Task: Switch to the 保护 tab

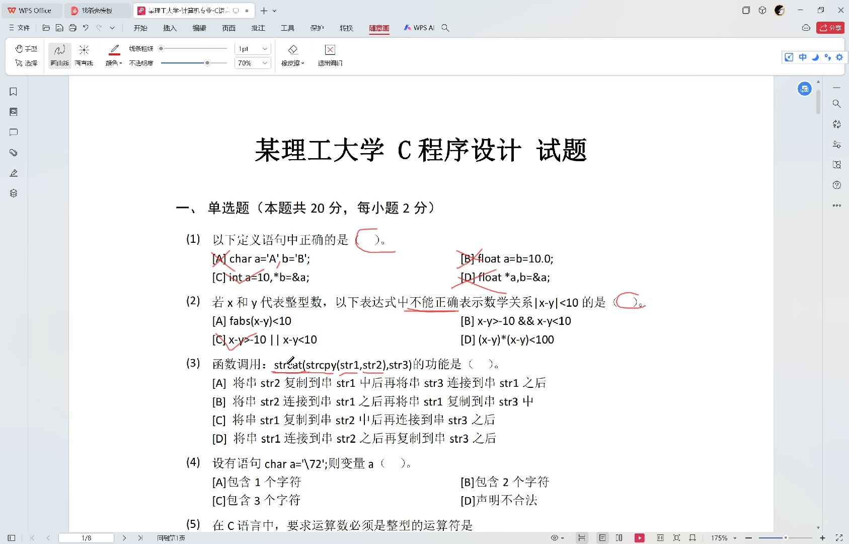Action: (317, 28)
